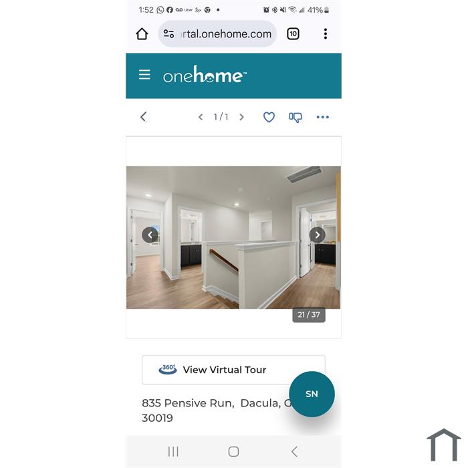
Task: Open the browser tab switcher showing 10
Action: [x=293, y=33]
